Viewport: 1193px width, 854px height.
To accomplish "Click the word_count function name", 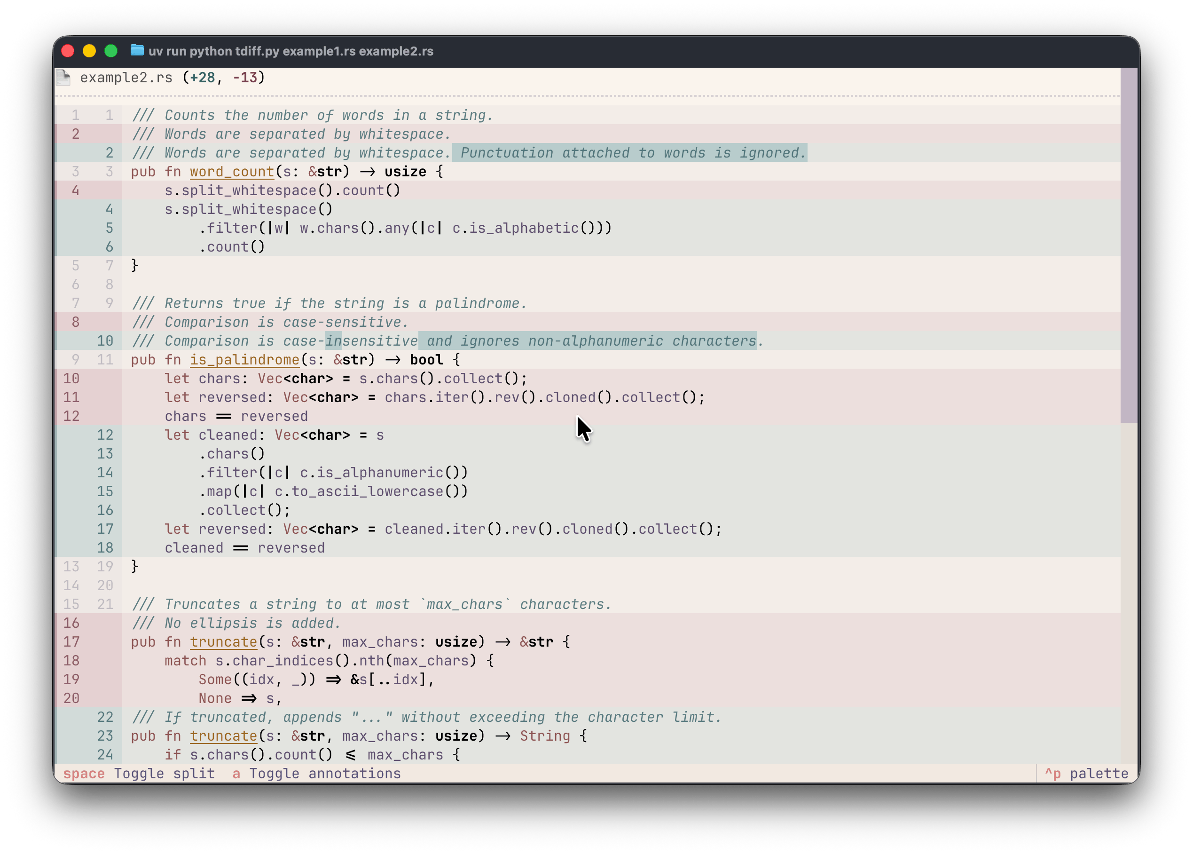I will point(232,172).
